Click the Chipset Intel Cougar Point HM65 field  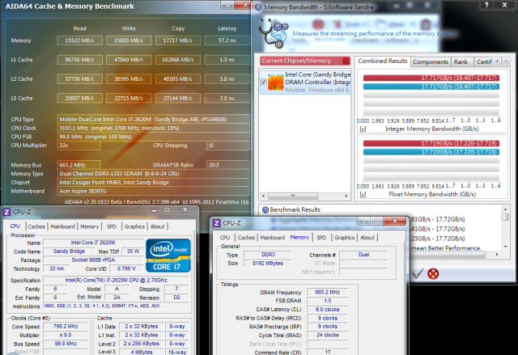pos(154,183)
